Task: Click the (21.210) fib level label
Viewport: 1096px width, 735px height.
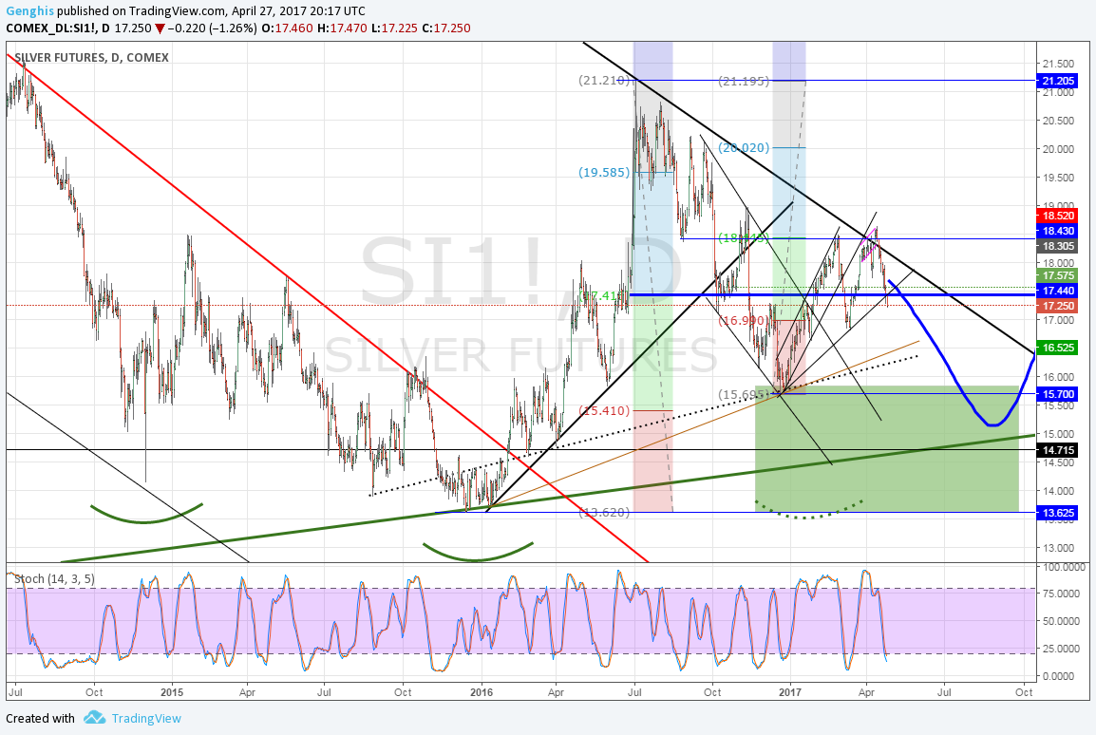Action: (x=605, y=81)
